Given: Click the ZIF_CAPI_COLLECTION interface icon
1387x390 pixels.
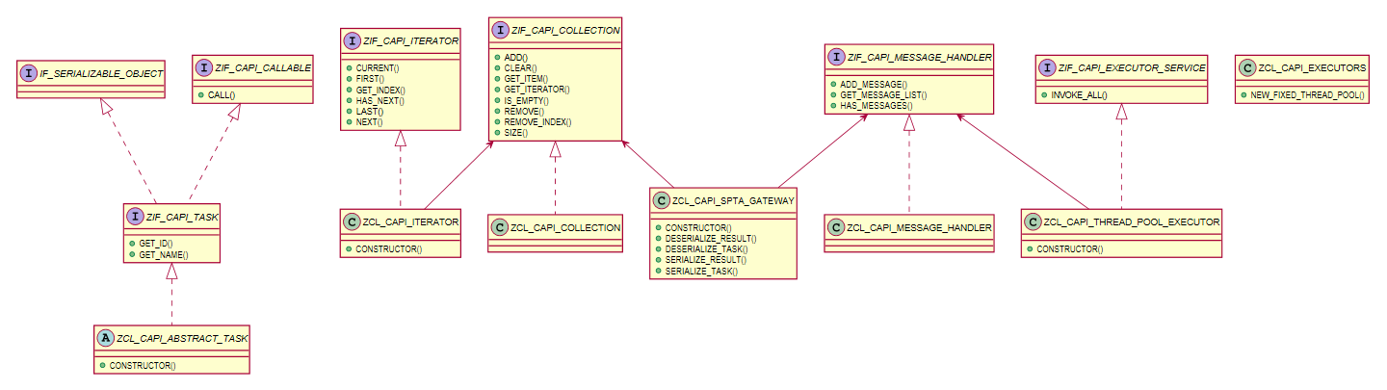Looking at the screenshot, I should 501,31.
